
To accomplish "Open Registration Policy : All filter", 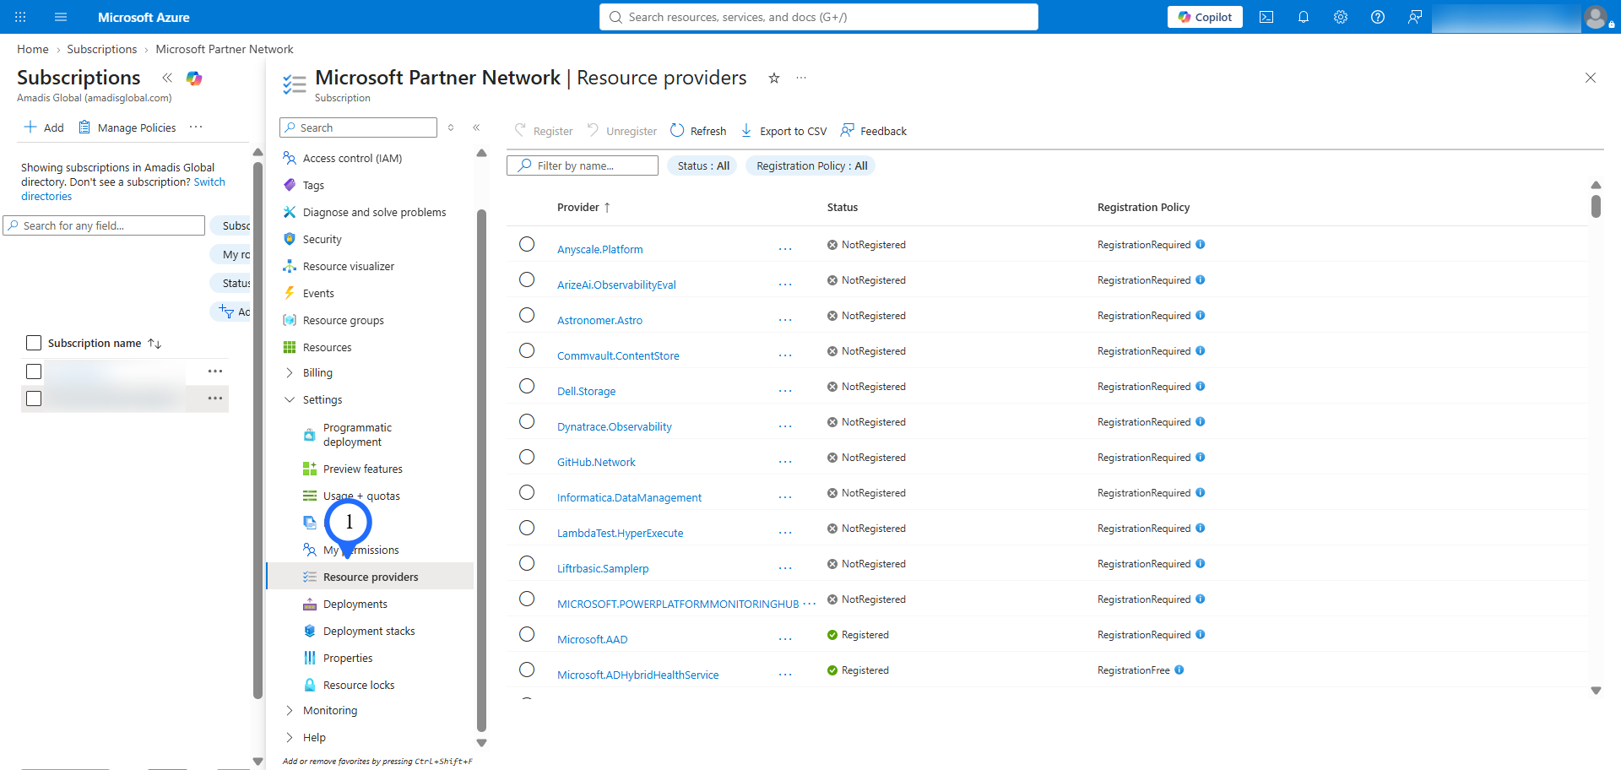I will (811, 165).
